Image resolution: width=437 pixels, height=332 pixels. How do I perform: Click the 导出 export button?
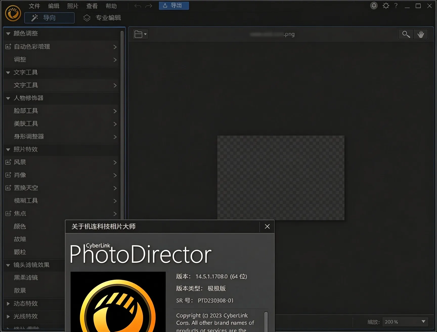tap(174, 6)
